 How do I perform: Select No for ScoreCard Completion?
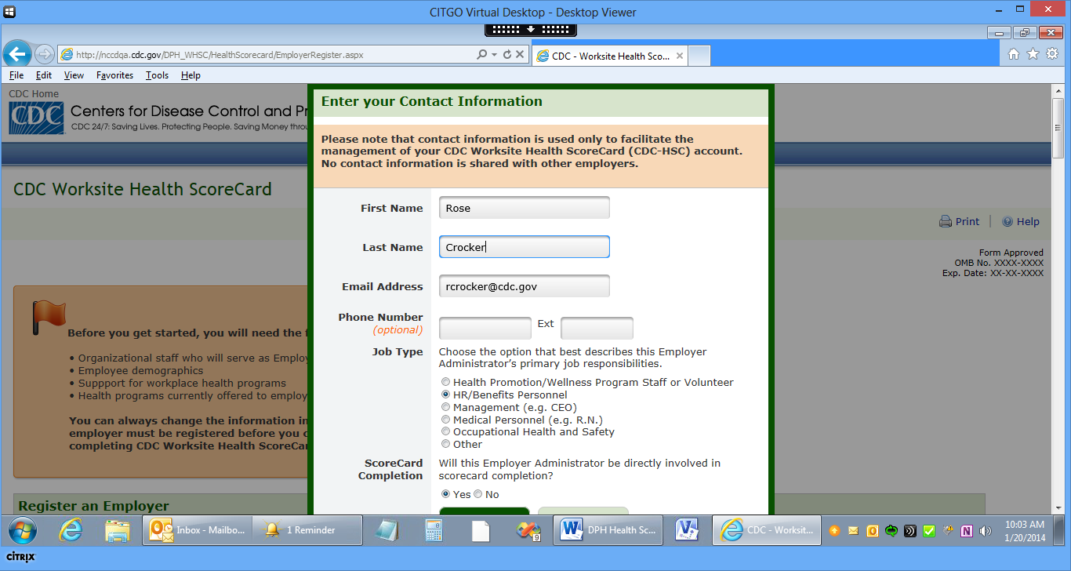point(478,495)
